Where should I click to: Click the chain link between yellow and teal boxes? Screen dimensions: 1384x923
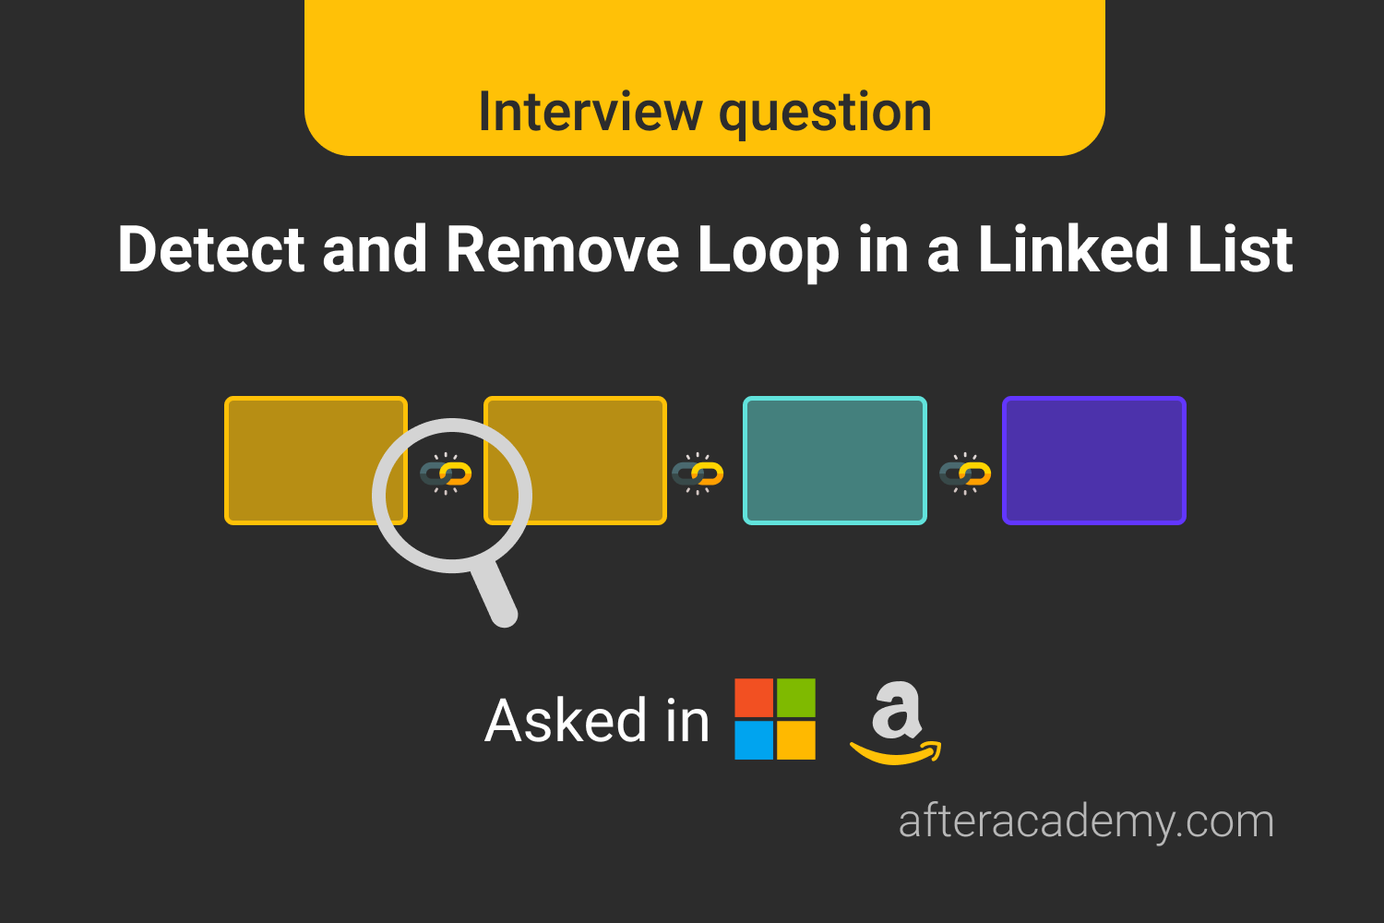coord(698,473)
